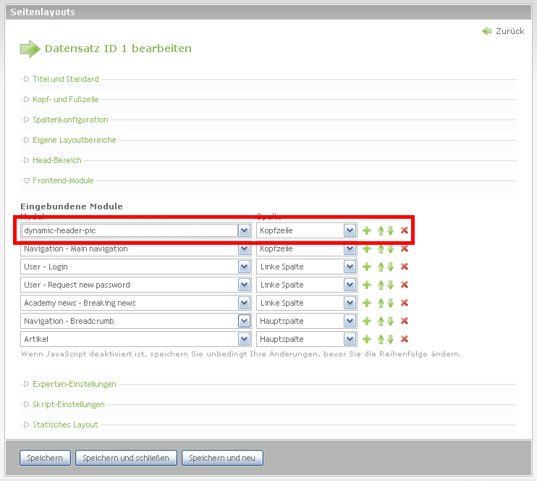
Task: Click the Speichern button
Action: point(45,458)
